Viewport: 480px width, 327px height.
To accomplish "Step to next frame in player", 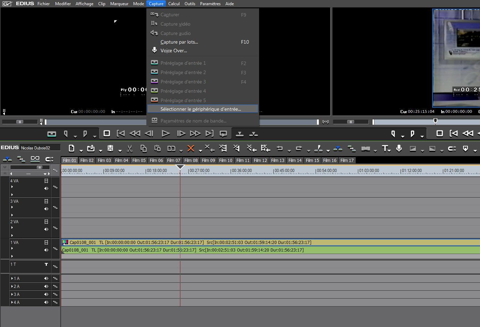I will 181,134.
